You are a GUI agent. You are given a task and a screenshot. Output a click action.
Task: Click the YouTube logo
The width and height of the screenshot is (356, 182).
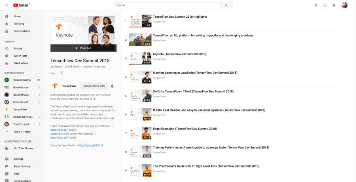22,5
